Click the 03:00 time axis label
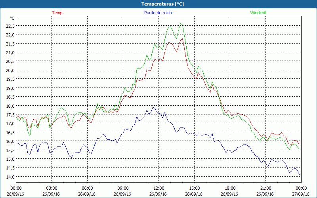 [x=52, y=188]
